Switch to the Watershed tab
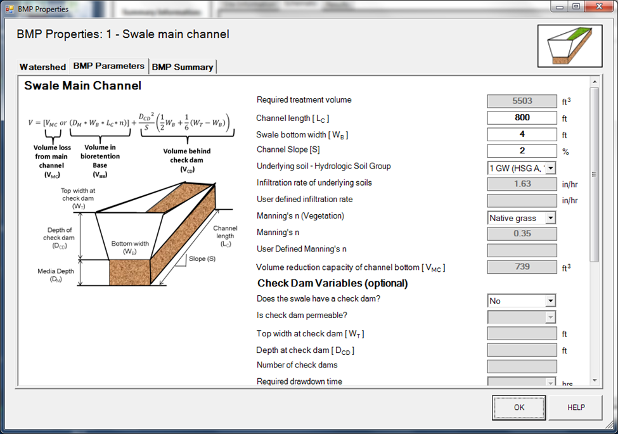This screenshot has width=618, height=434. (x=42, y=67)
